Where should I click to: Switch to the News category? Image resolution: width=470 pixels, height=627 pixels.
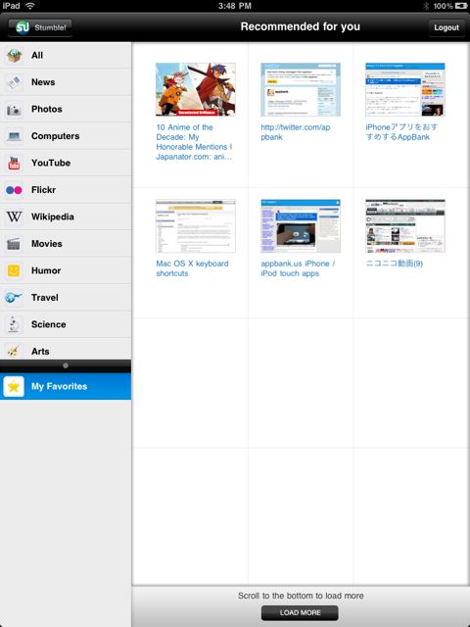click(66, 82)
